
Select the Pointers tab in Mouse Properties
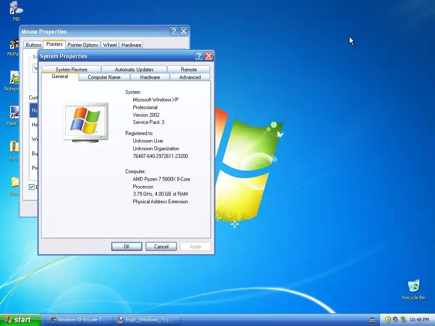pyautogui.click(x=54, y=44)
